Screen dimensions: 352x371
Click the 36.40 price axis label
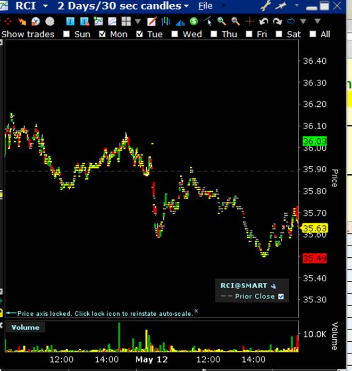(315, 61)
